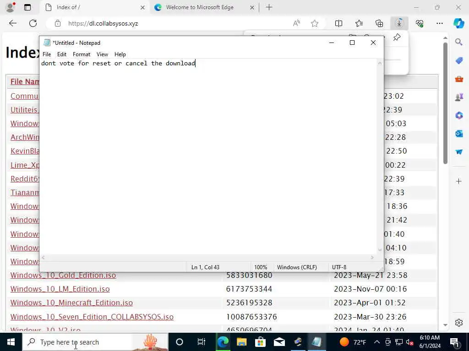The height and width of the screenshot is (351, 469).
Task: Open Windows_10_Gold_Edition.iso link
Action: coord(63,275)
